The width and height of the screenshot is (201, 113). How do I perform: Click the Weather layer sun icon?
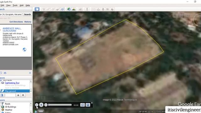[x=3, y=110]
